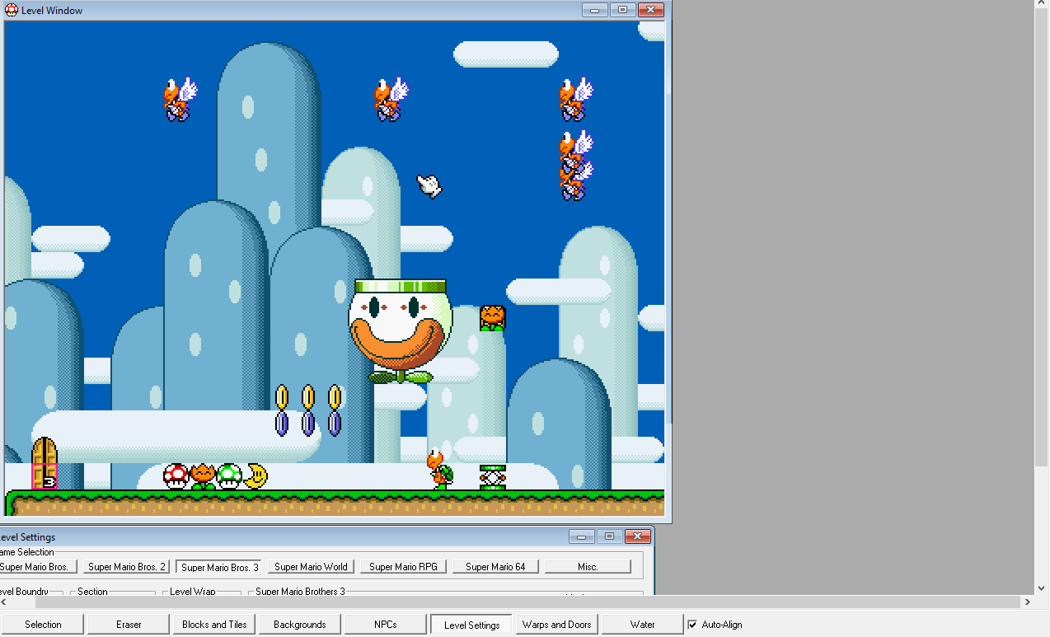Select the Koopa Clown Car sprite
Image resolution: width=1050 pixels, height=637 pixels.
point(401,331)
